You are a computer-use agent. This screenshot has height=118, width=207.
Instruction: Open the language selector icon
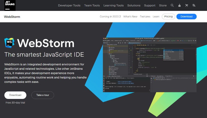(194, 5)
